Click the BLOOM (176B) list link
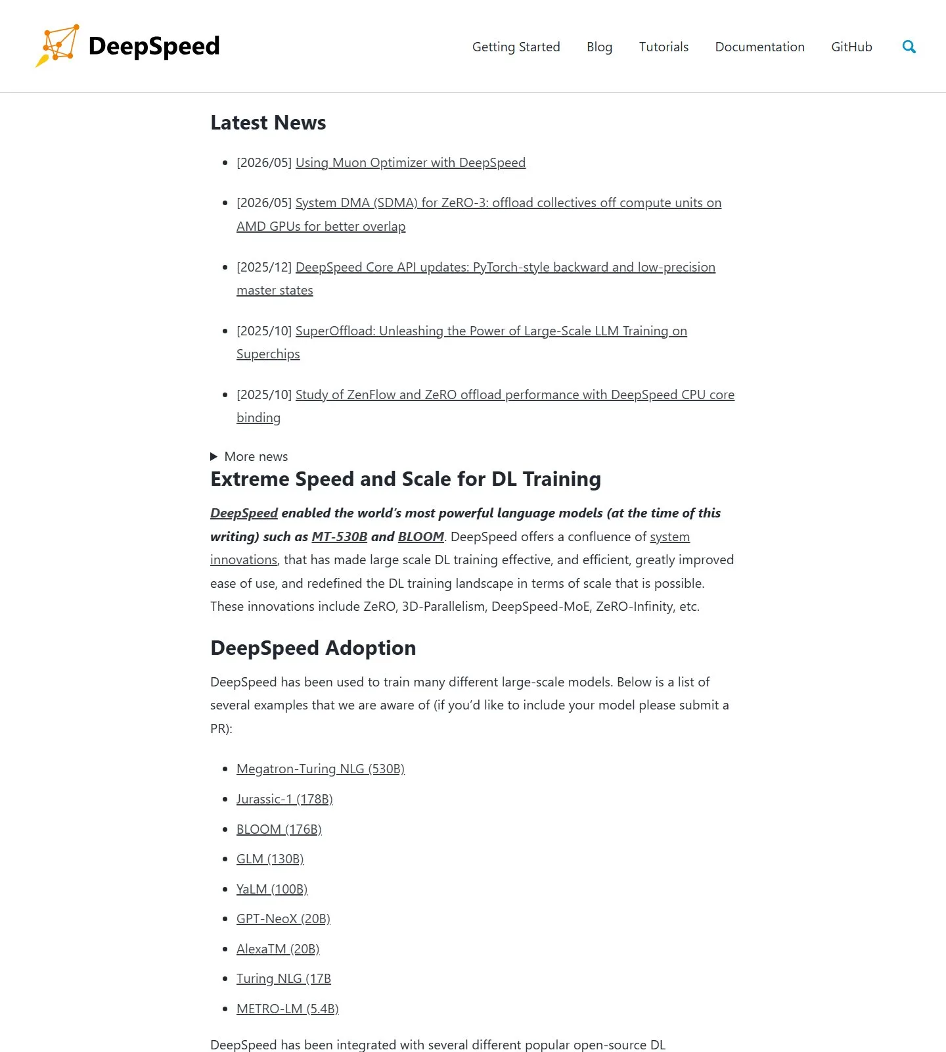Viewport: 946px width, 1052px height. click(279, 829)
